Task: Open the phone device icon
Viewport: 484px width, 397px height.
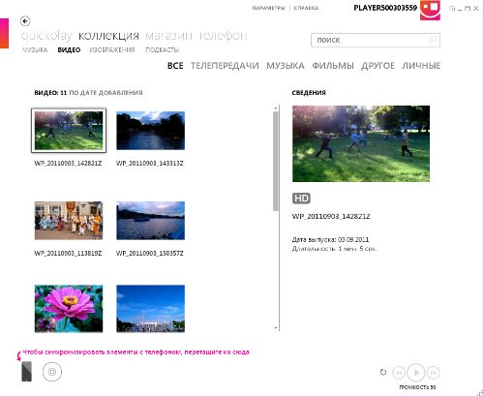Action: [x=27, y=372]
